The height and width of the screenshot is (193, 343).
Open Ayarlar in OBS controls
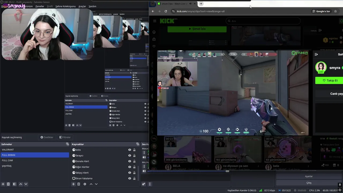(309, 176)
